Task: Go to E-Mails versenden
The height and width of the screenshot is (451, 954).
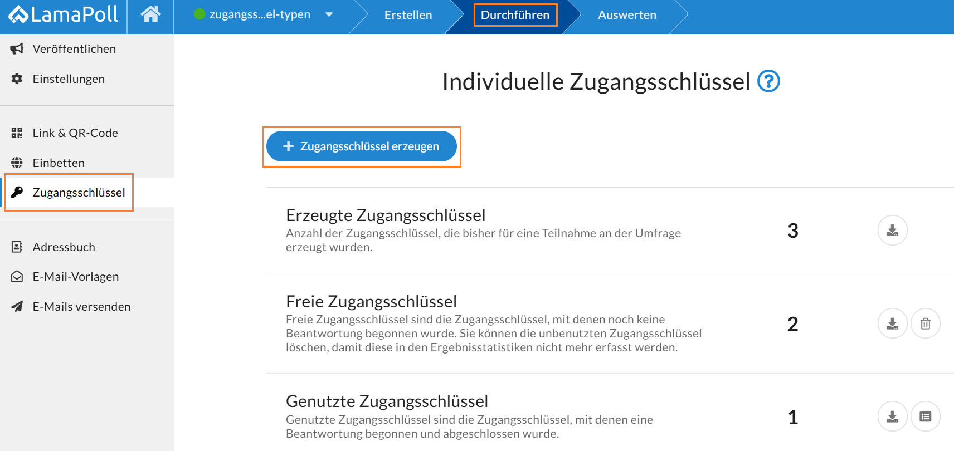Action: tap(81, 307)
